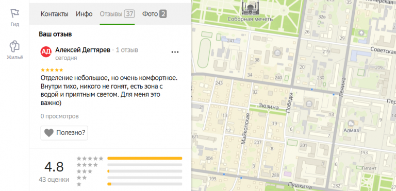The image size is (396, 191).
Task: Click the 'сегодня' review date
Action: [x=66, y=58]
